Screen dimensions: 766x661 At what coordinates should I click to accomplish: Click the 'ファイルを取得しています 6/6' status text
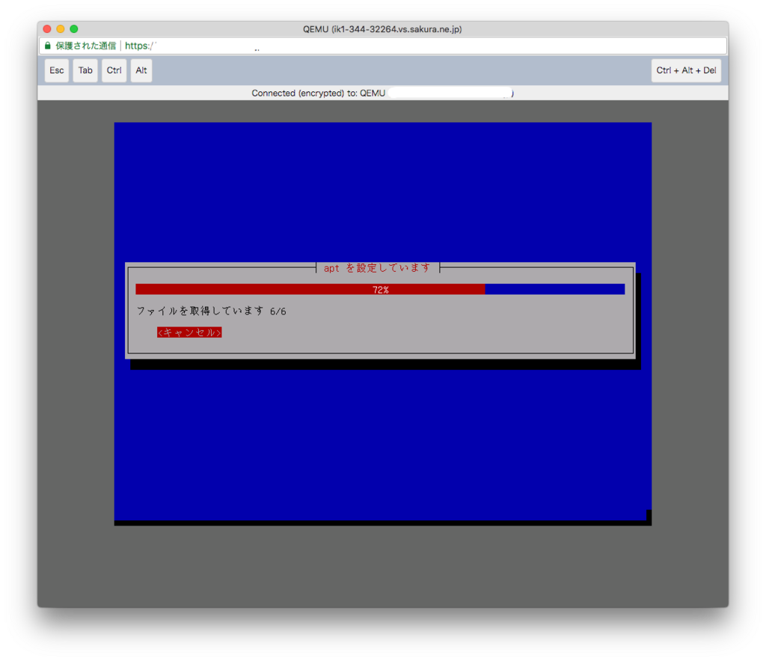[x=211, y=311]
